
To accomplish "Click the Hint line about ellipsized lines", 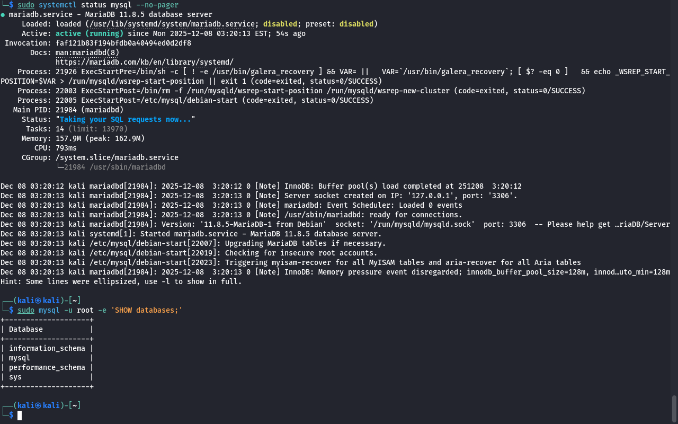I will click(121, 281).
